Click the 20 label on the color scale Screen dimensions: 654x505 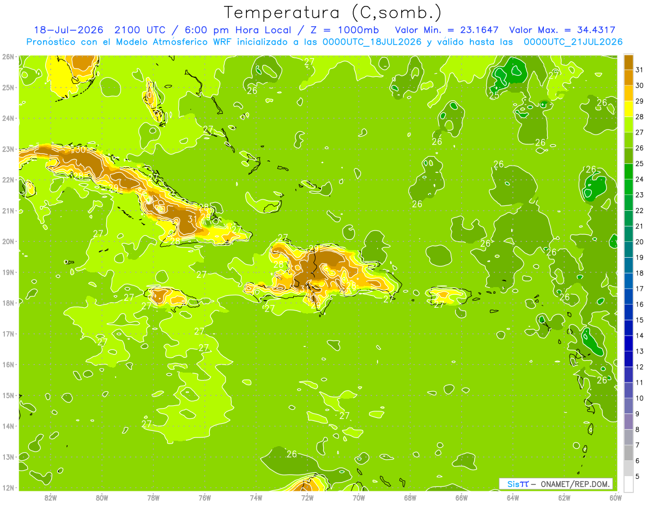(x=640, y=242)
